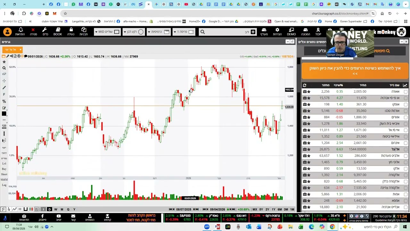410x231 pixels.
Task: Refresh the stock list table
Action: [x=305, y=85]
